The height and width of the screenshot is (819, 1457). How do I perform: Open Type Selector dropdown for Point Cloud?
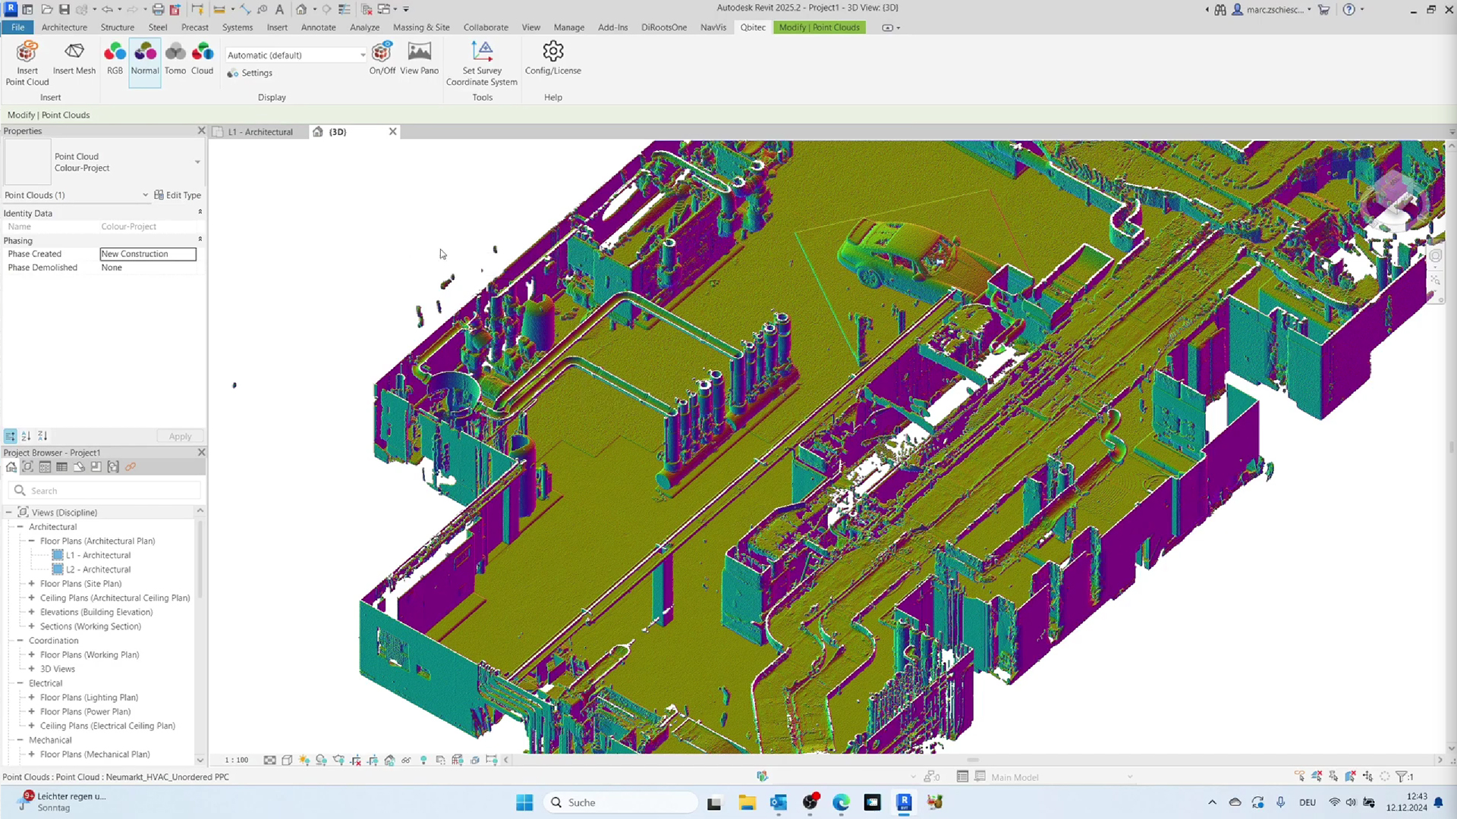197,162
